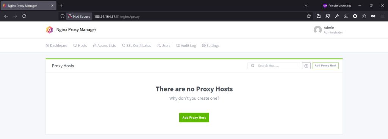Viewport: 388px width, 139px height.
Task: Expand the list all tabs chevron
Action: click(306, 5)
